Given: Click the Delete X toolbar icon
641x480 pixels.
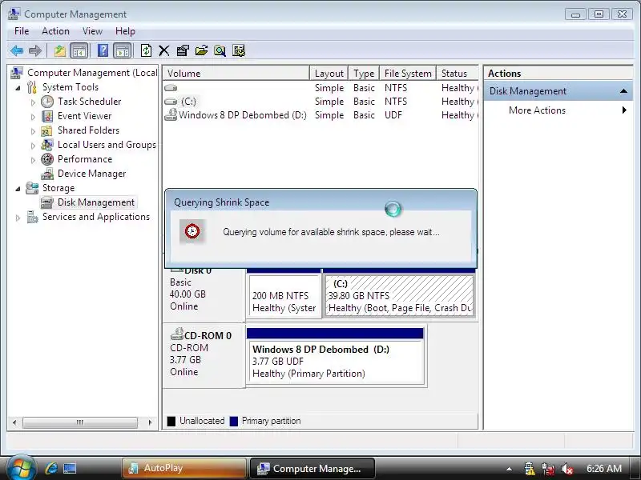Looking at the screenshot, I should pos(164,50).
